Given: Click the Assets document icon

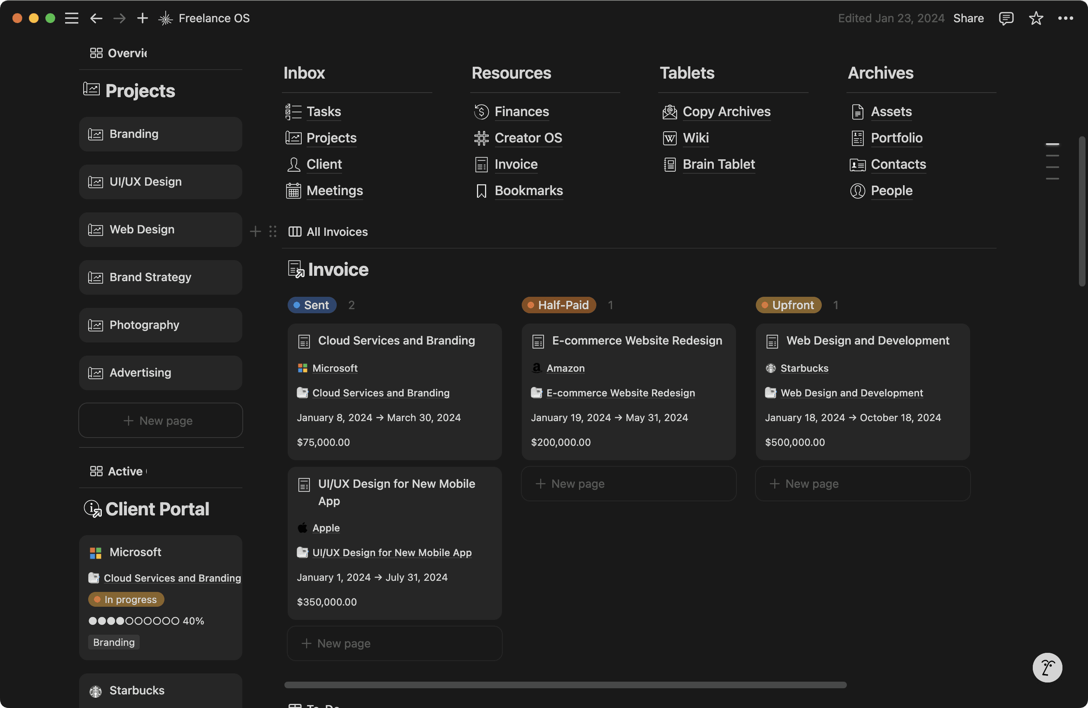Looking at the screenshot, I should tap(858, 112).
